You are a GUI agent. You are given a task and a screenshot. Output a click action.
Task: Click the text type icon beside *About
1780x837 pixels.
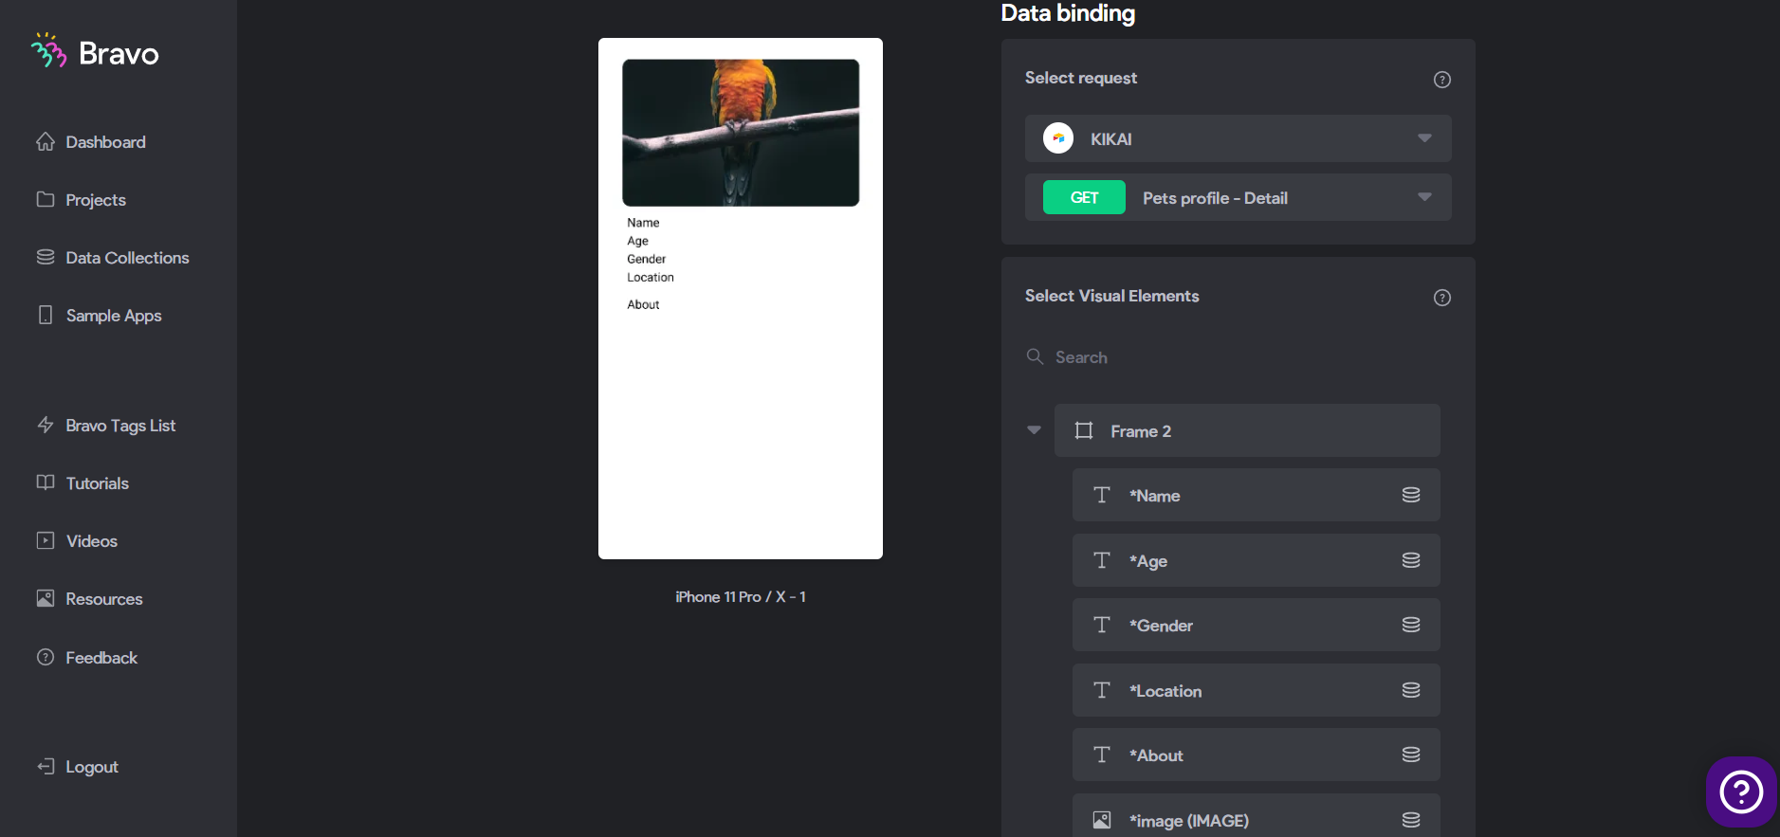coord(1101,755)
